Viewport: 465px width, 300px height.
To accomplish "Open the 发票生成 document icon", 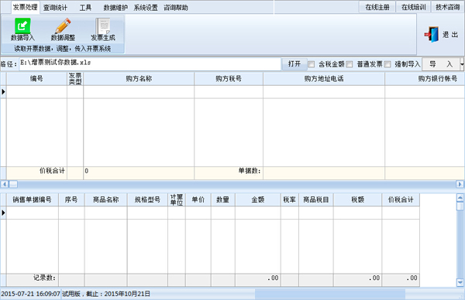I will 102,26.
